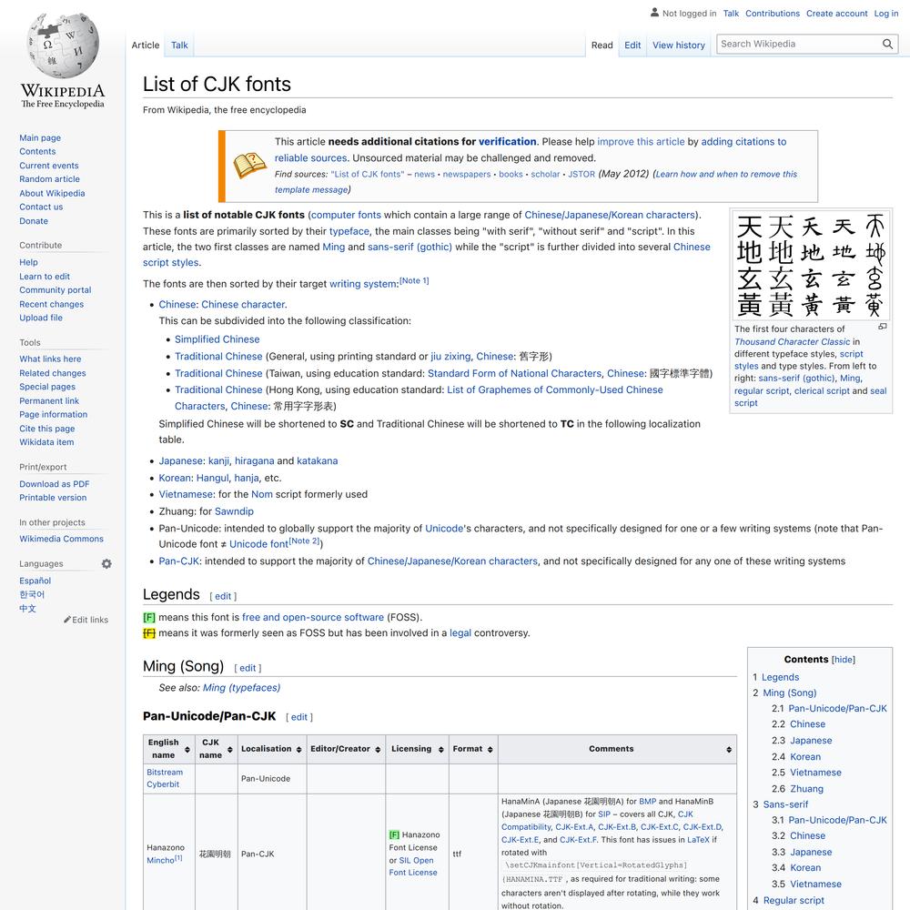Sort table by Licensing column
The image size is (910, 910).
click(x=441, y=749)
